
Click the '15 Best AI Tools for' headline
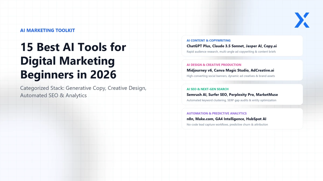[73, 47]
